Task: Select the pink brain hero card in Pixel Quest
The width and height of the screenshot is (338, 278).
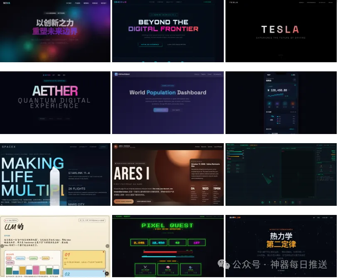Action: point(168,269)
